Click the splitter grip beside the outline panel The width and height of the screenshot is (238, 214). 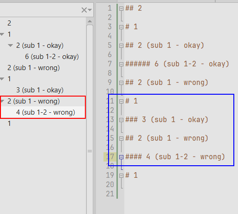pos(90,151)
